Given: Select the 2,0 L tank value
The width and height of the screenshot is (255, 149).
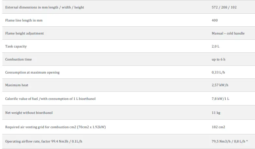Looking at the screenshot, I should [x=216, y=46].
